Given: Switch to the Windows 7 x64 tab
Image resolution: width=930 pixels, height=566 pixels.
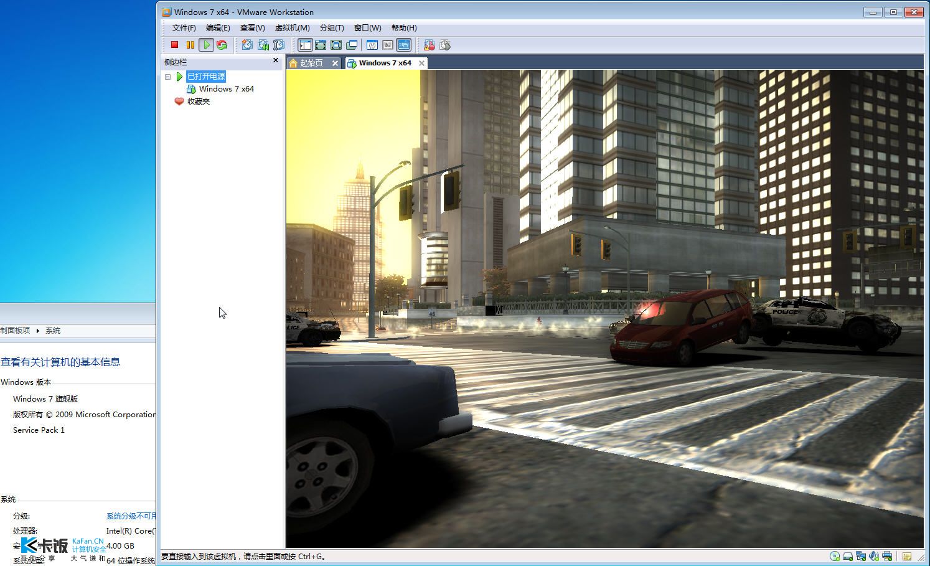Looking at the screenshot, I should click(x=385, y=63).
